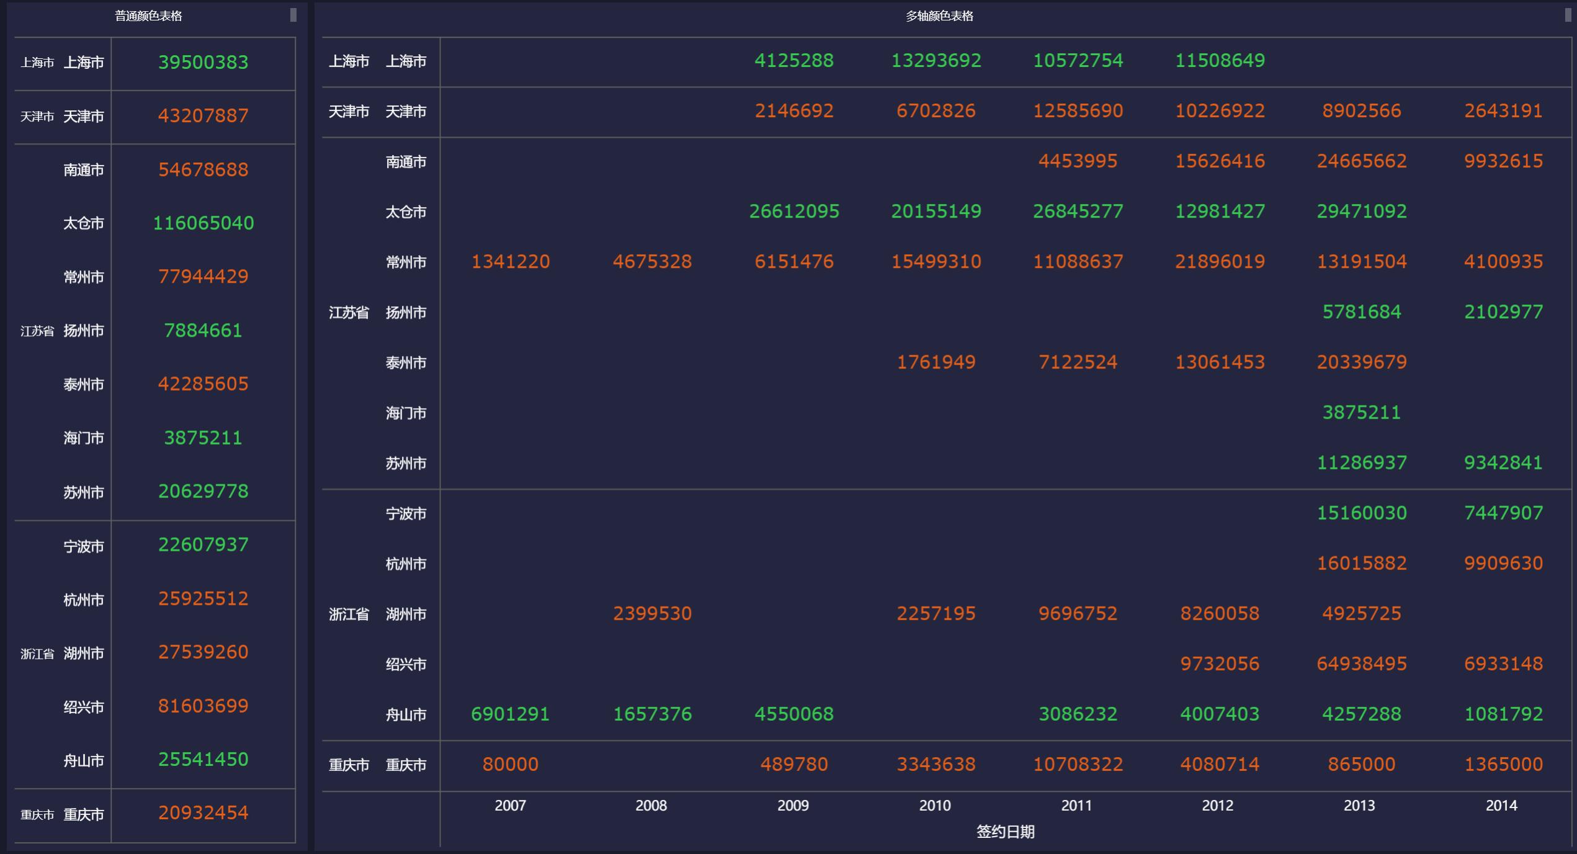Click 舟山市 2007 value 6901291

(x=510, y=714)
